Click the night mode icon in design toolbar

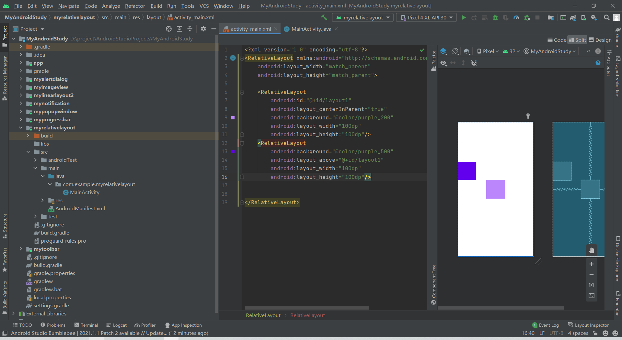[467, 51]
